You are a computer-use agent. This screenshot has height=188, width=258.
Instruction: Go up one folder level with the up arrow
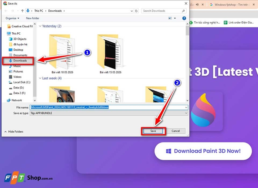point(22,11)
